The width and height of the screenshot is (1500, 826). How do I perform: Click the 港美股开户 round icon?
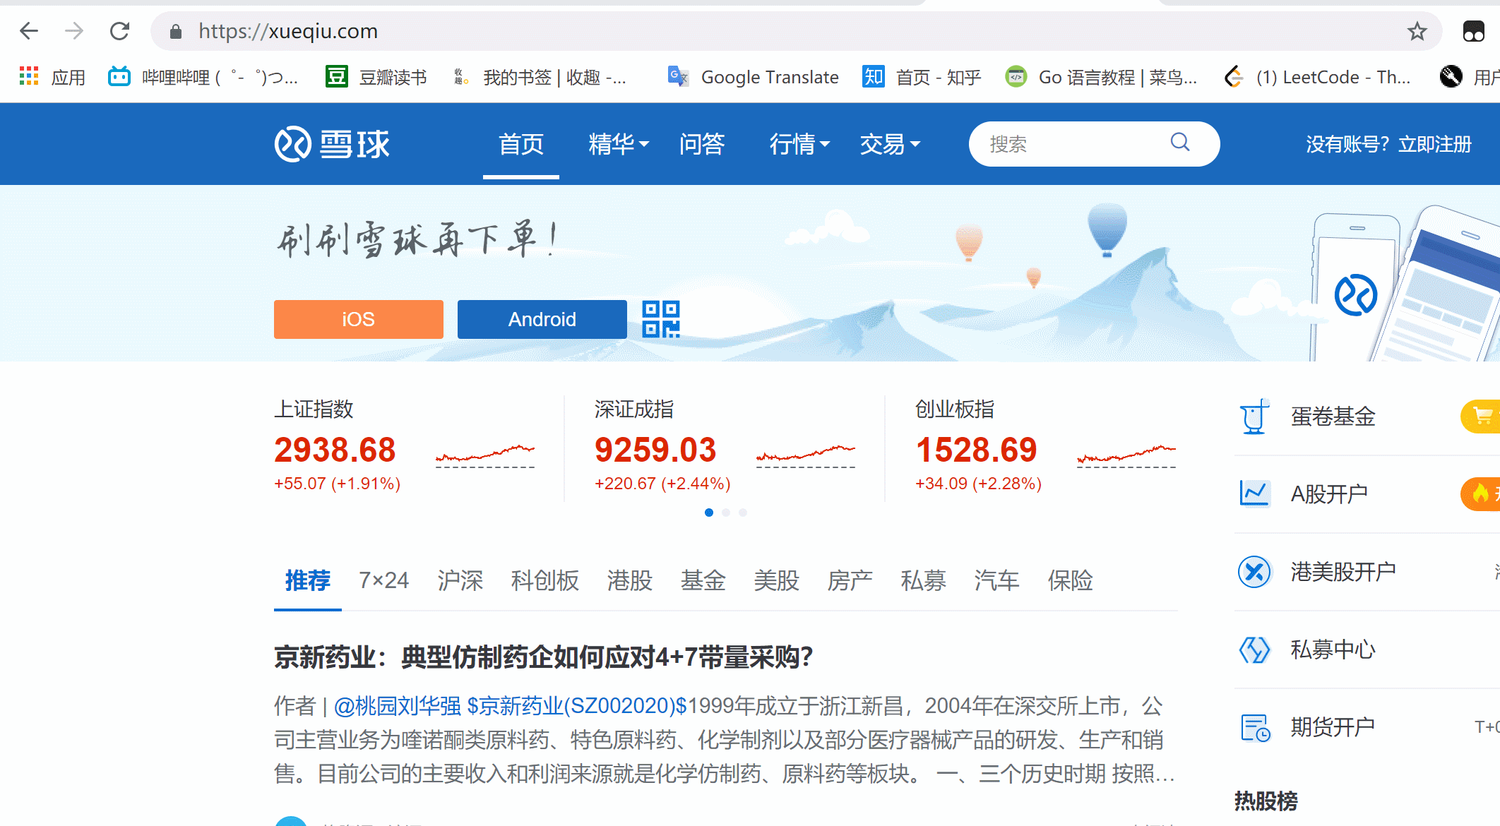coord(1254,571)
